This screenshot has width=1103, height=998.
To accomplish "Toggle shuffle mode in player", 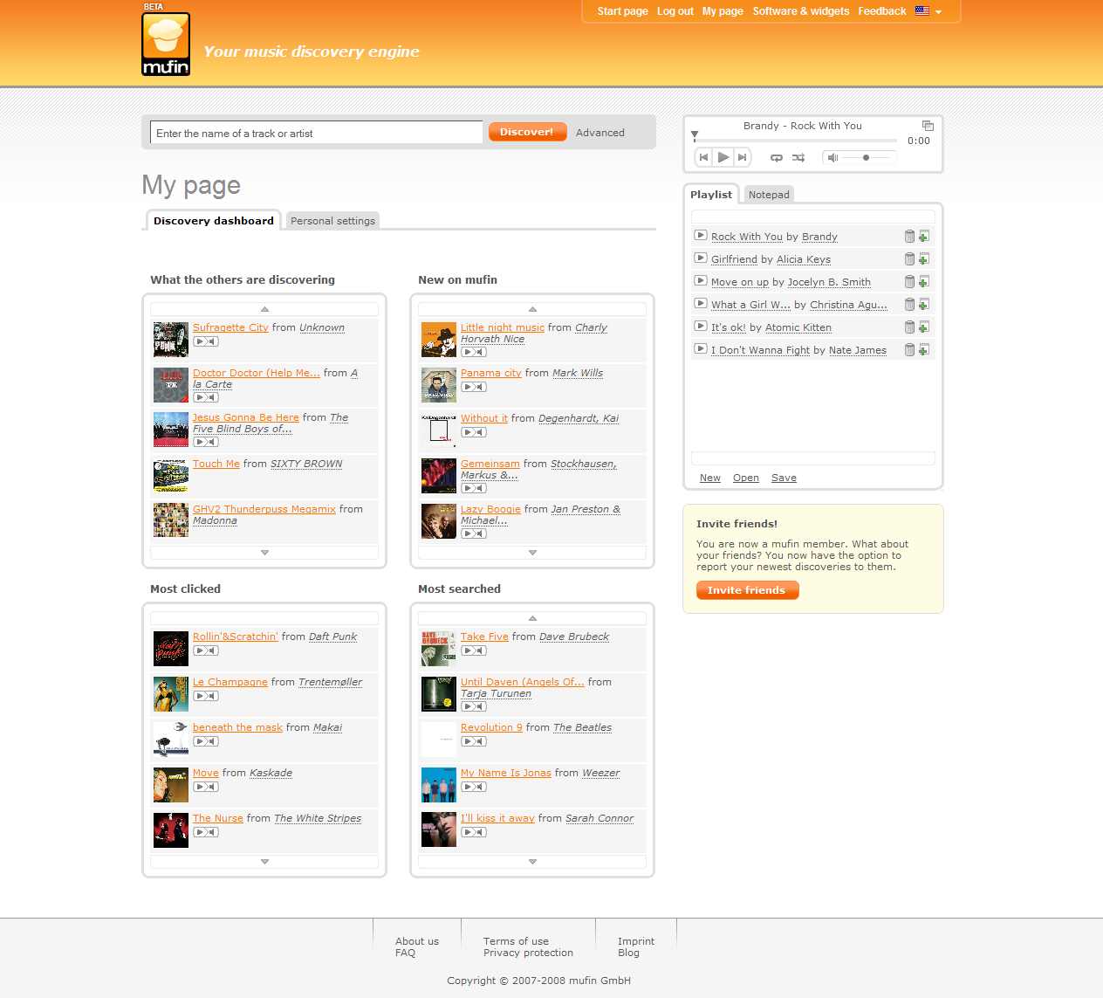I will [x=798, y=158].
